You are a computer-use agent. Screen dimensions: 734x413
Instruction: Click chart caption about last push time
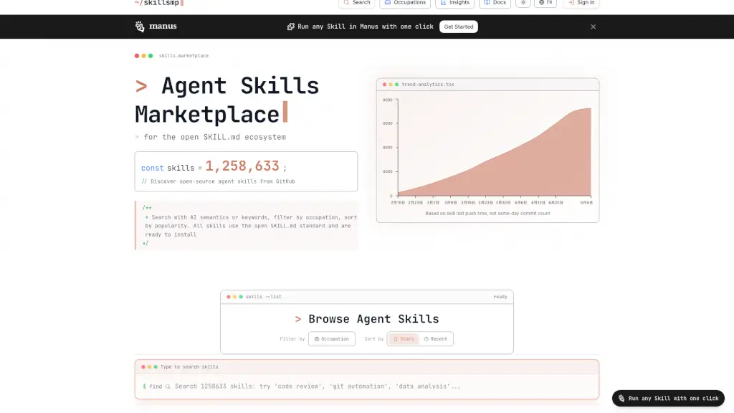click(487, 213)
